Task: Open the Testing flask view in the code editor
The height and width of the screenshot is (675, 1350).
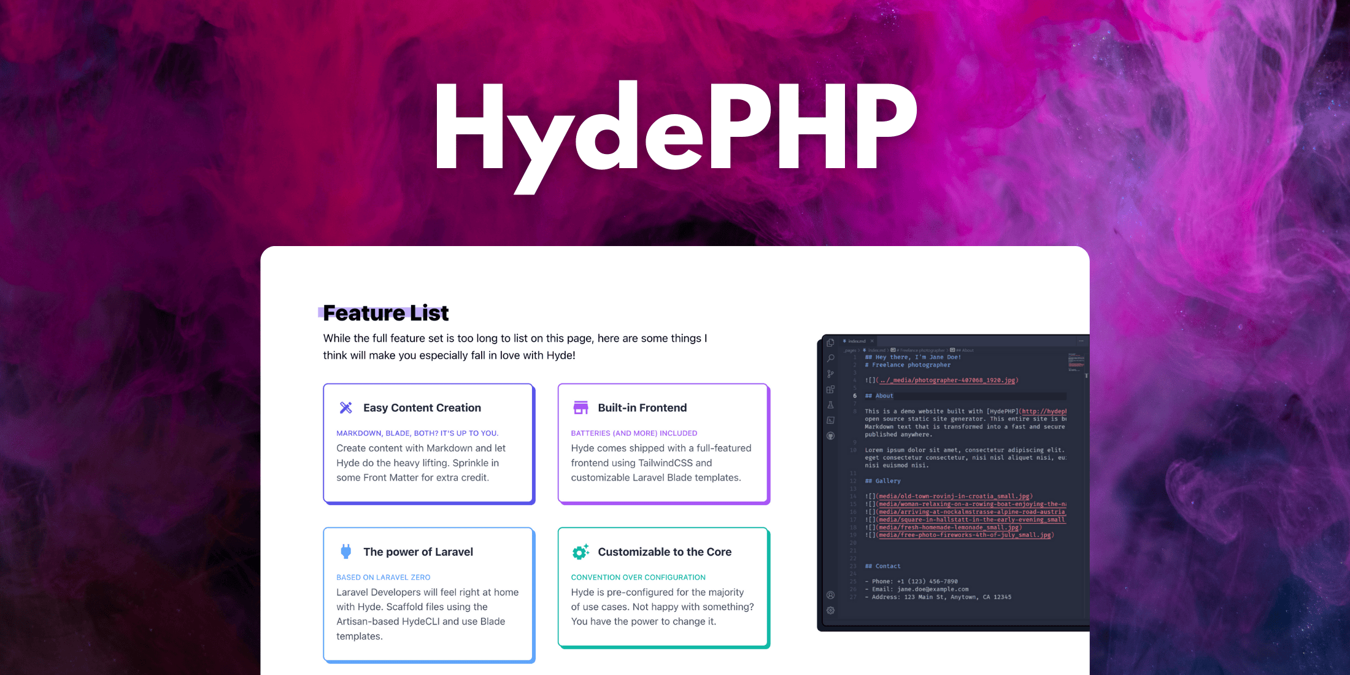Action: 830,405
